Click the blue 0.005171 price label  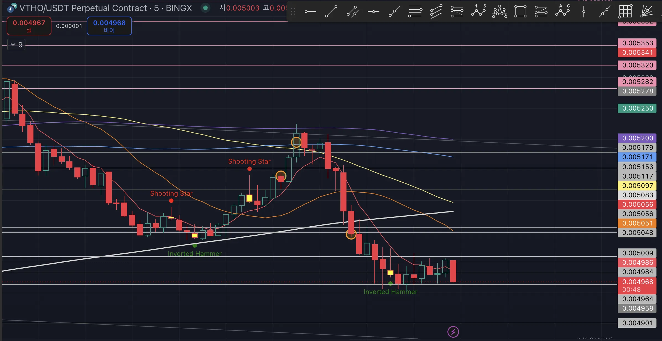point(637,157)
